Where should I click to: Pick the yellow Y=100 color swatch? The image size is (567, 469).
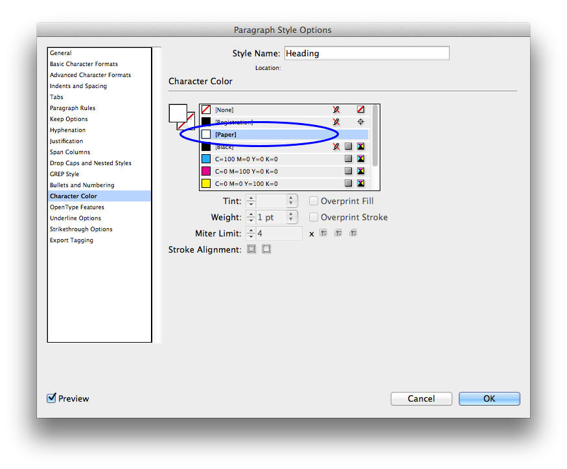tap(206, 183)
